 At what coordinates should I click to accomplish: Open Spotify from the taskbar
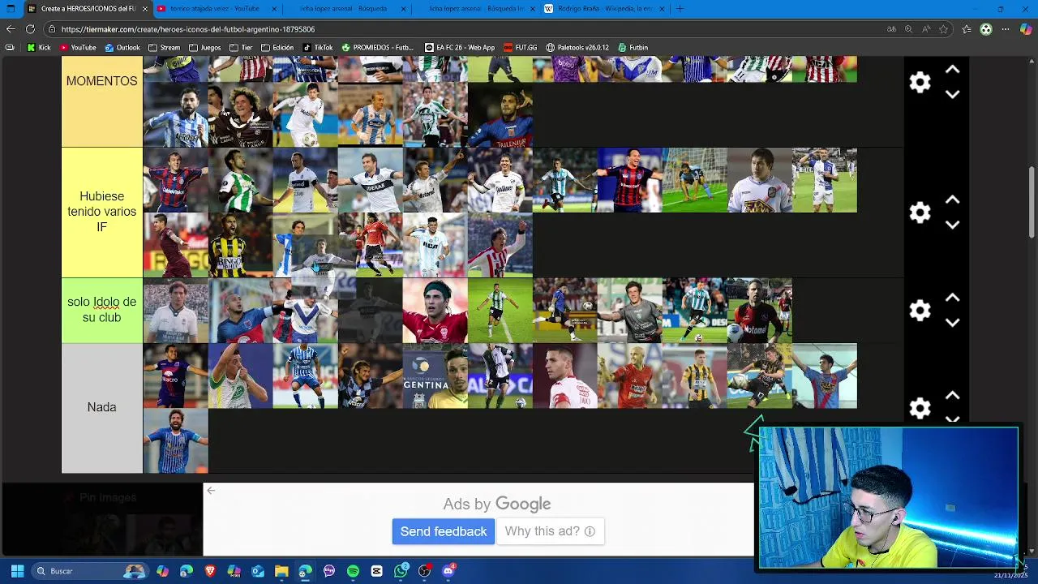click(x=353, y=571)
